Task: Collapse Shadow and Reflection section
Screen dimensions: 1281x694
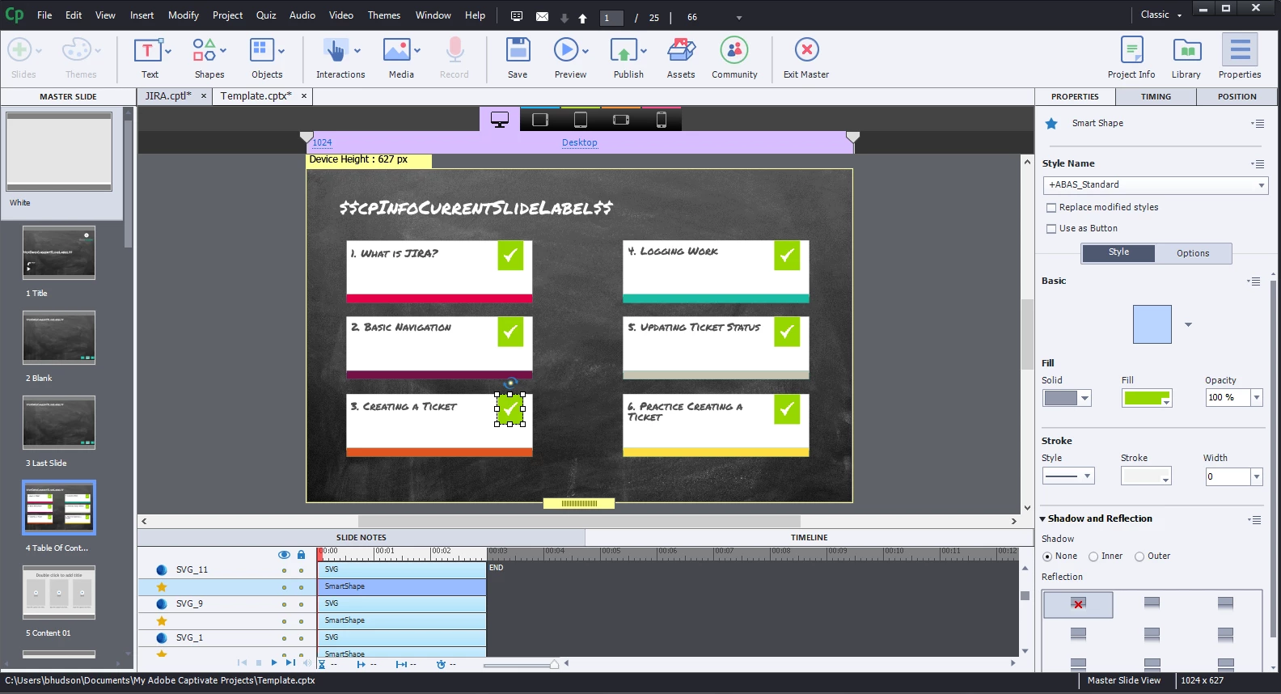Action: (x=1043, y=519)
